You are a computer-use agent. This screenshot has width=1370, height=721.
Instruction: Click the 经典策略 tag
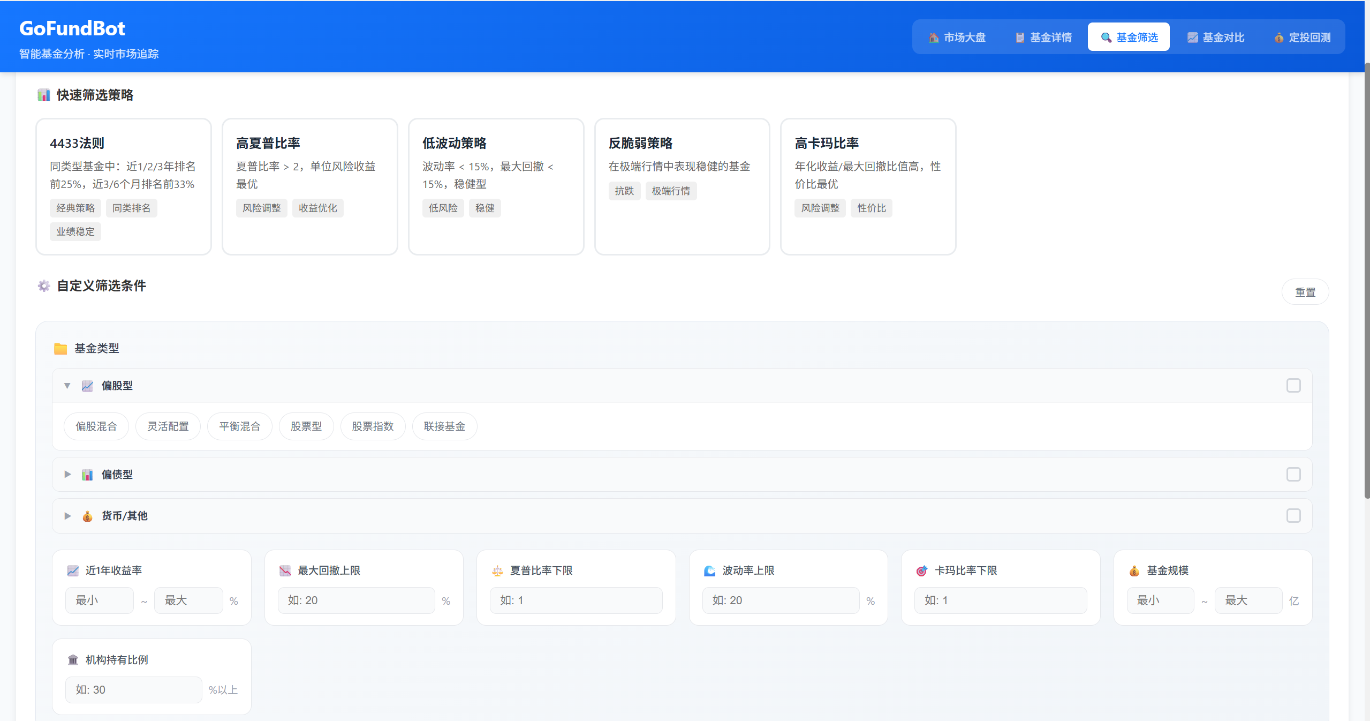[x=75, y=208]
